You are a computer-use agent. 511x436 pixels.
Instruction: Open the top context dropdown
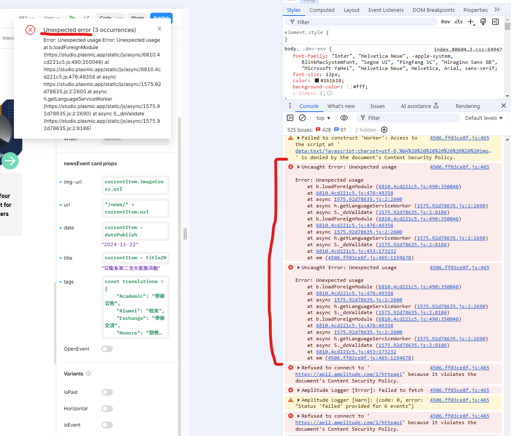coord(323,118)
